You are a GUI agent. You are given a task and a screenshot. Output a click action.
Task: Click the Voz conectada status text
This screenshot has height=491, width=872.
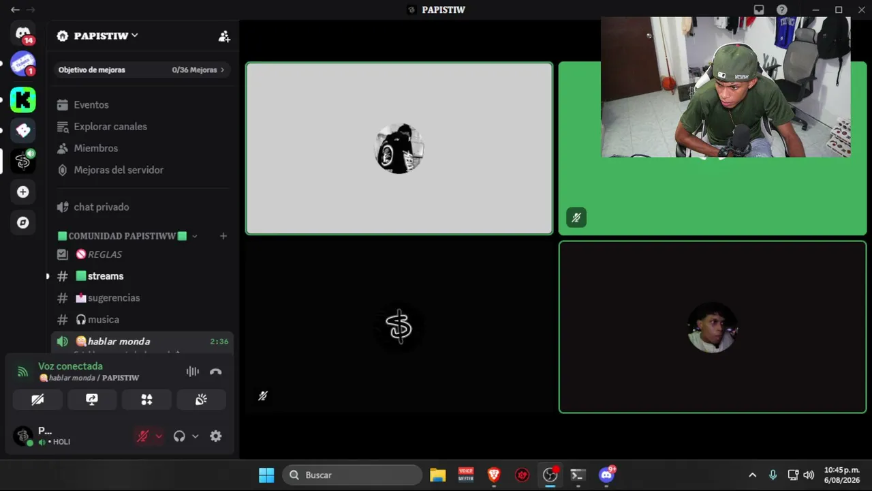click(x=70, y=366)
